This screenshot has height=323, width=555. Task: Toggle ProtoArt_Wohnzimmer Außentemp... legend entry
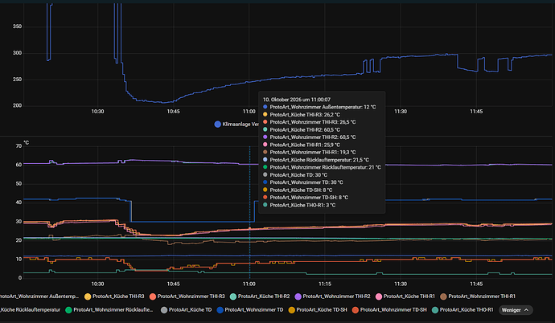[x=39, y=296]
